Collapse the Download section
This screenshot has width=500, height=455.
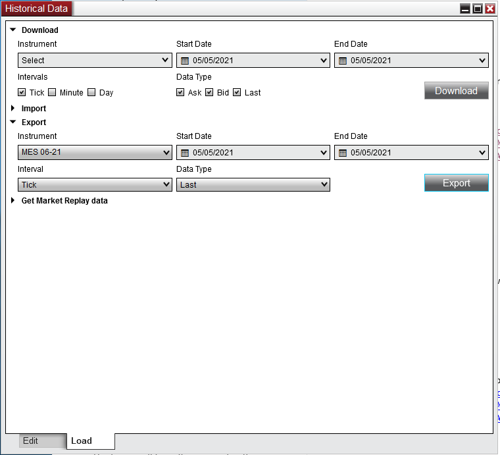[13, 30]
